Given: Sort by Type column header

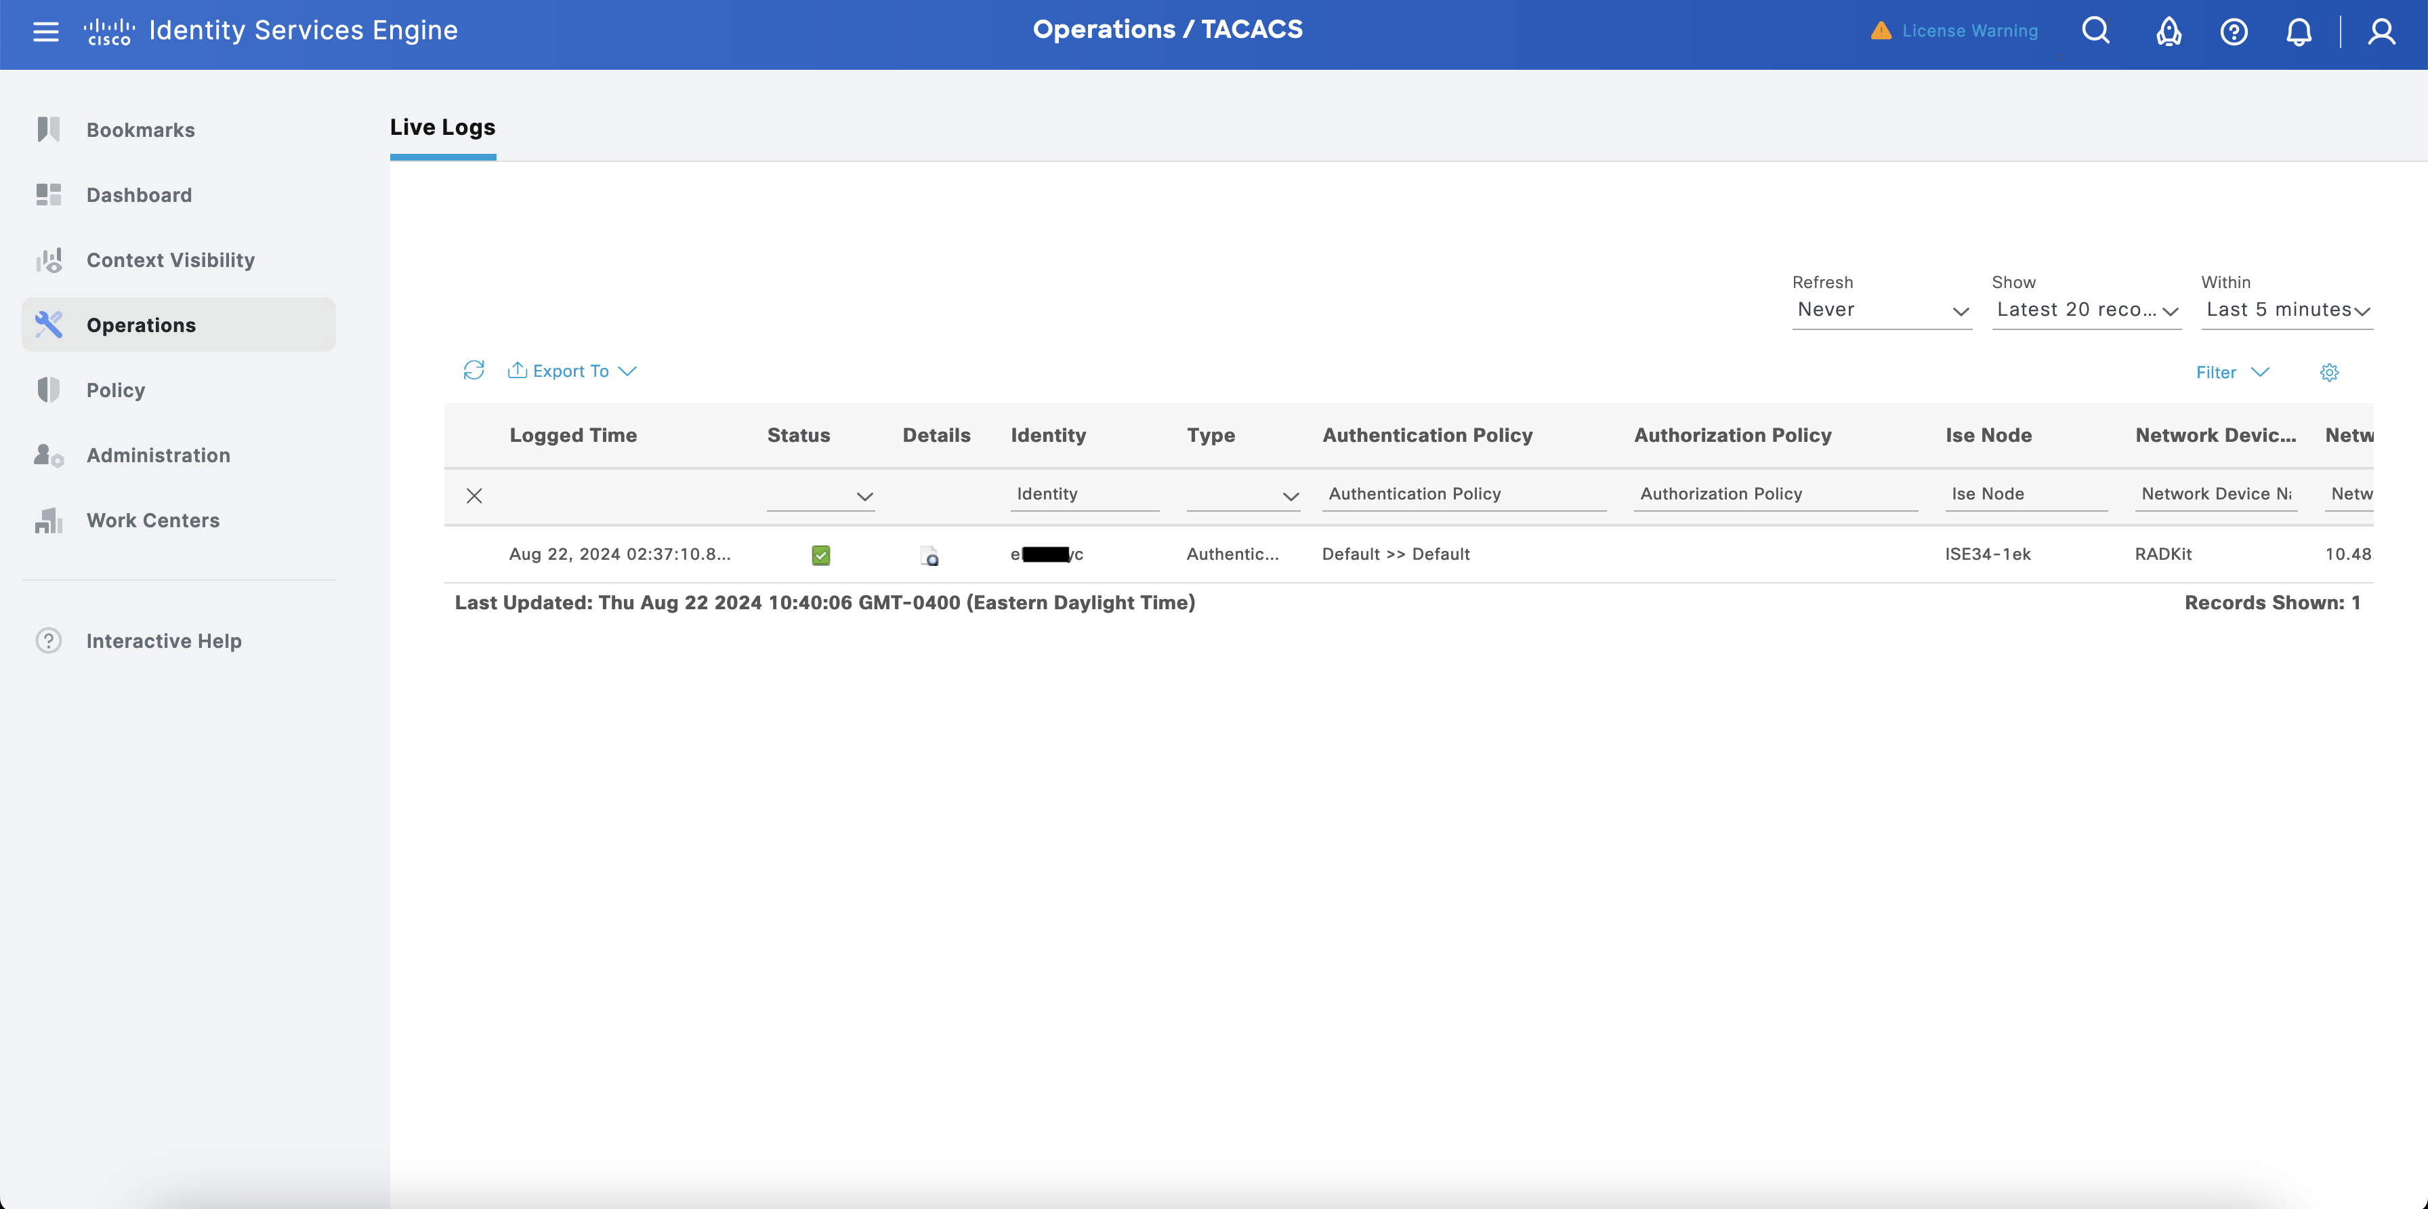Looking at the screenshot, I should coord(1210,435).
